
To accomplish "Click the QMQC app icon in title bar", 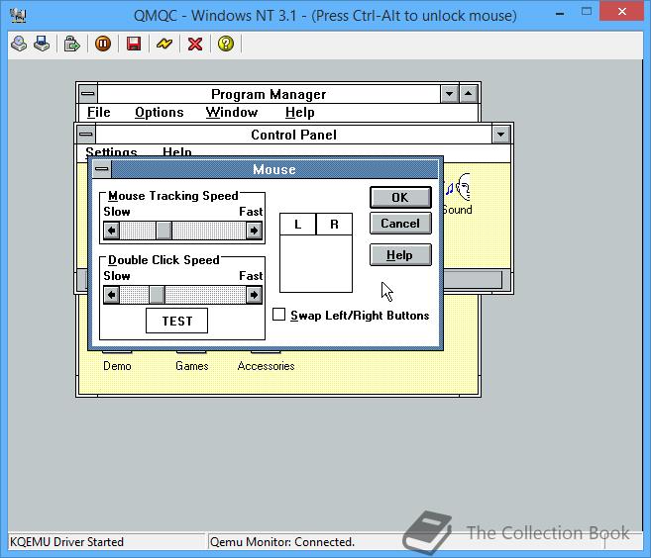I will [18, 16].
